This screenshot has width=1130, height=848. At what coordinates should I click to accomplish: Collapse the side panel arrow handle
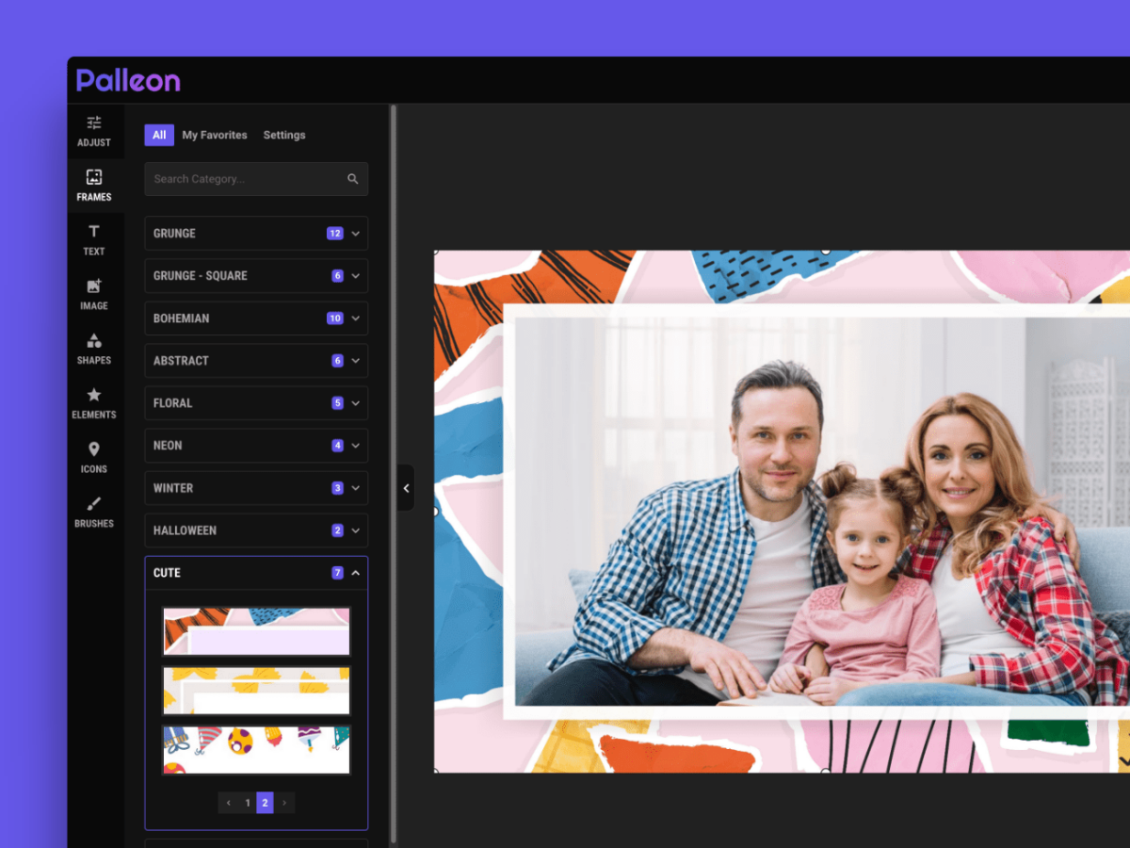coord(406,488)
